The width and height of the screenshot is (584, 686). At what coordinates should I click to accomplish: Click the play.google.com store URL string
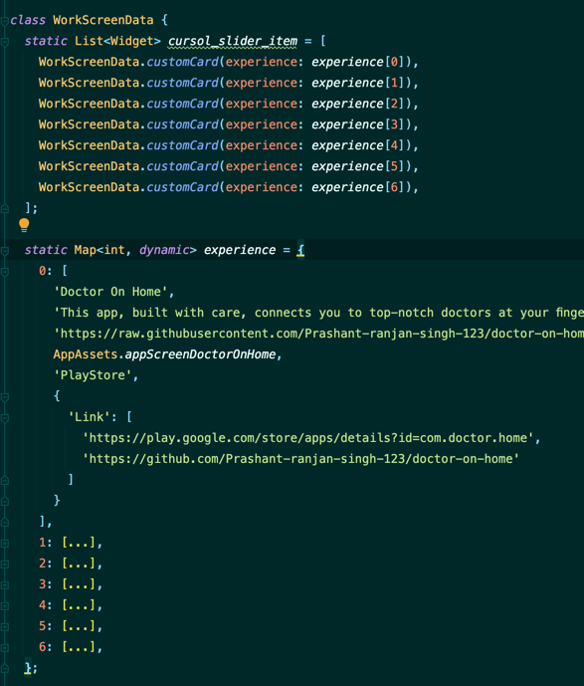307,438
